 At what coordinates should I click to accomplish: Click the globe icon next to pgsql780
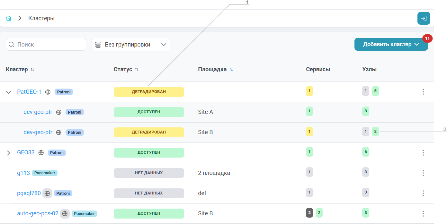[47, 193]
